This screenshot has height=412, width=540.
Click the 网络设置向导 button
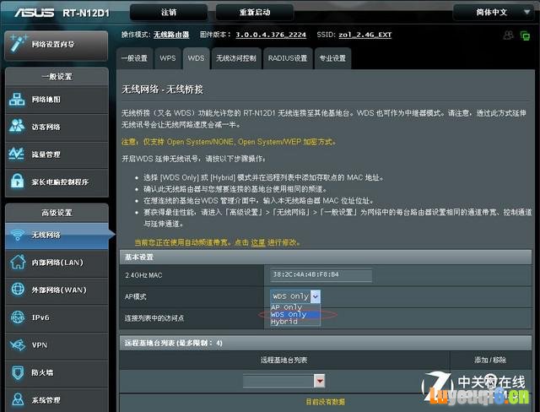(x=57, y=45)
